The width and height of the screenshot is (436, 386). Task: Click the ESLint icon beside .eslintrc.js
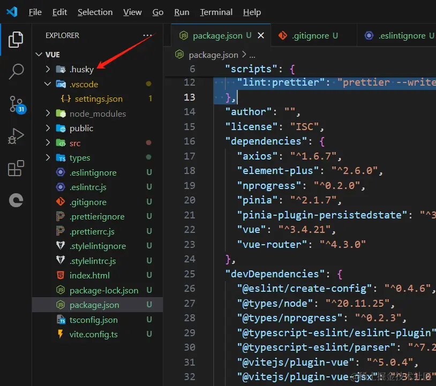[x=61, y=187]
